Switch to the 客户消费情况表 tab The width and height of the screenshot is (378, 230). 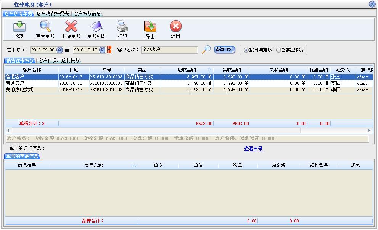pos(53,14)
